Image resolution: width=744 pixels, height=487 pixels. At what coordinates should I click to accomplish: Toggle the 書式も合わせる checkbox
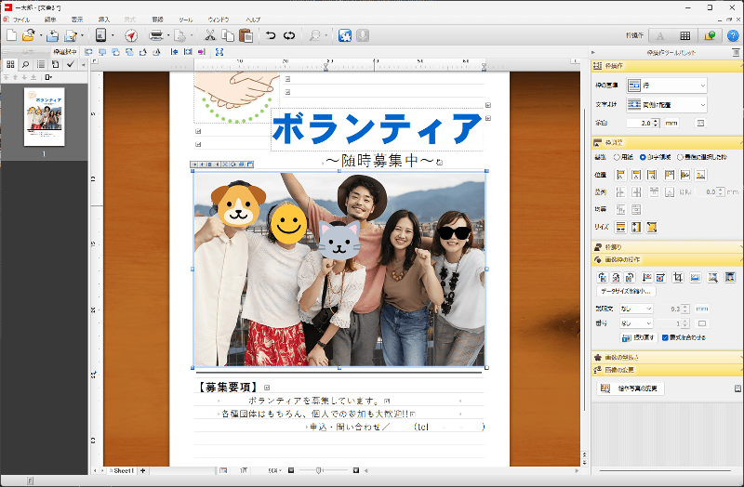(x=665, y=337)
